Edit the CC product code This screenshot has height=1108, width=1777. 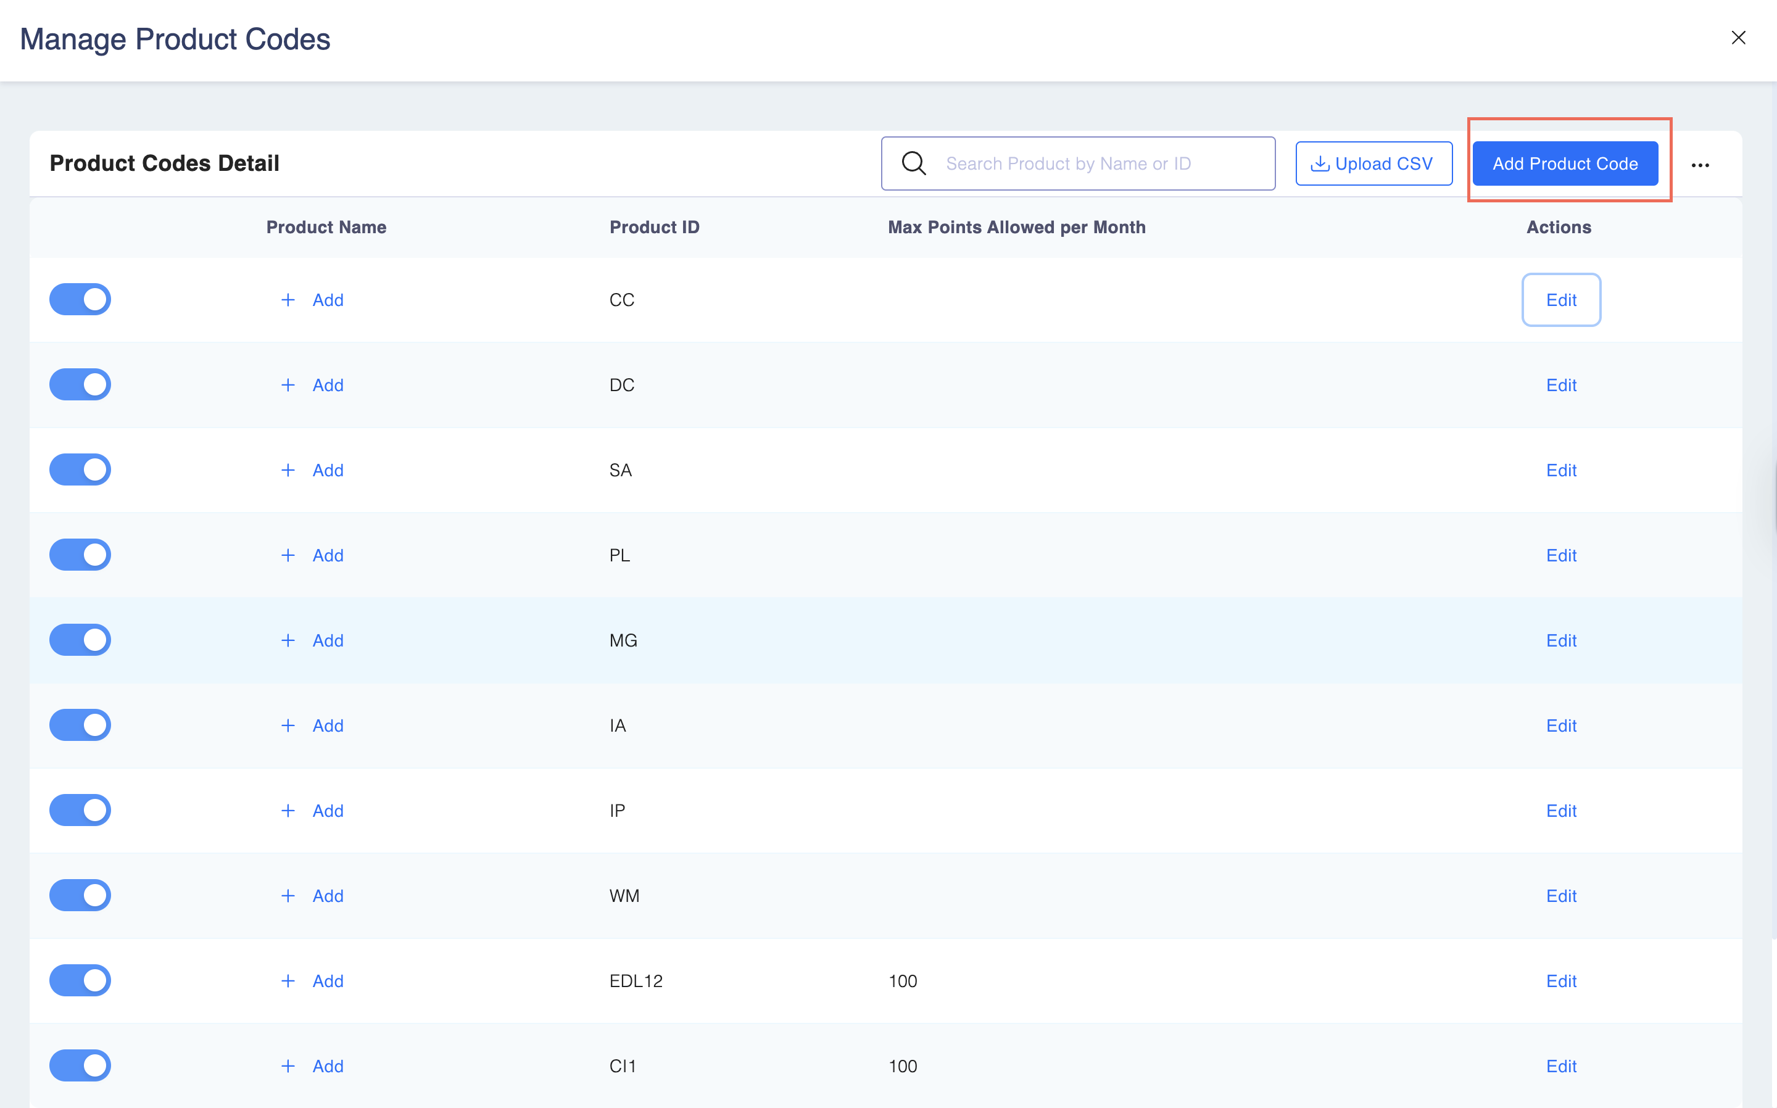coord(1561,300)
